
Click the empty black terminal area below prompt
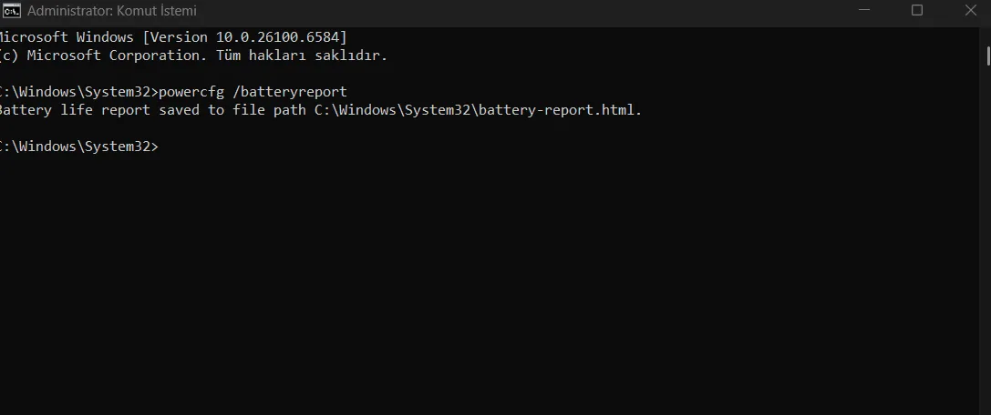click(x=456, y=291)
